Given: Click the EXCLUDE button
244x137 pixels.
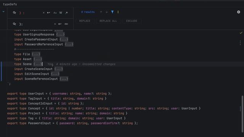Looking at the screenshot, I should 132,21.
